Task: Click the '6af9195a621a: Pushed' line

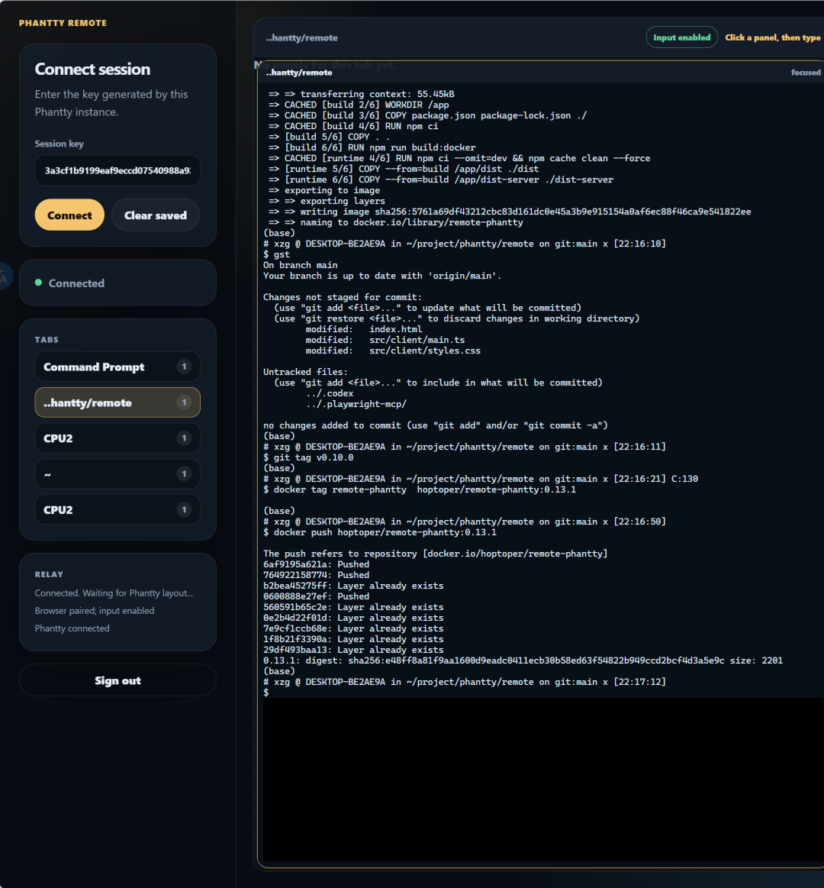Action: pos(316,564)
